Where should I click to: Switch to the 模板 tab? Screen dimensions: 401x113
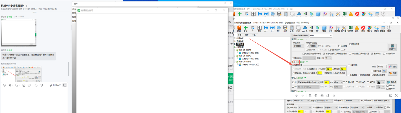pyautogui.click(x=247, y=35)
